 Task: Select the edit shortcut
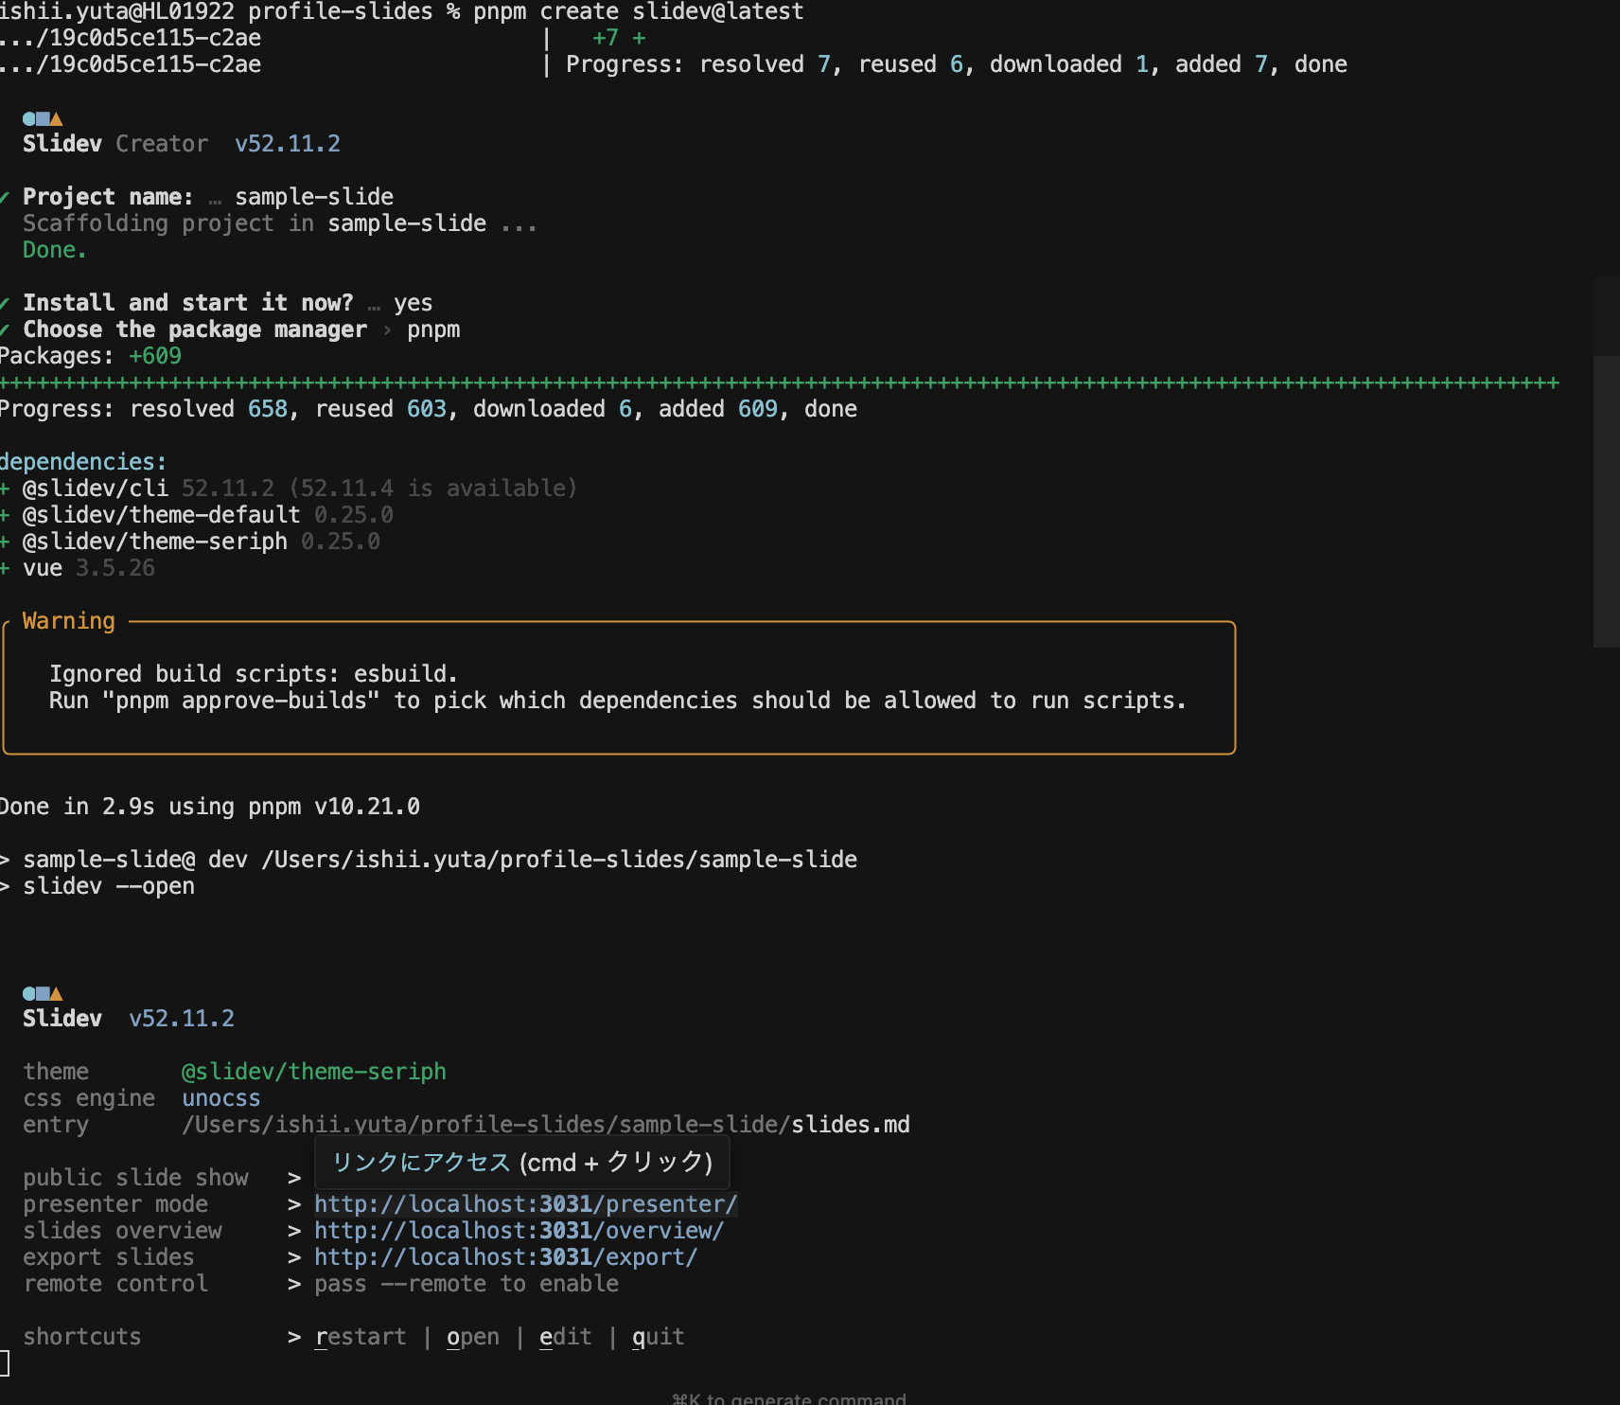click(x=565, y=1337)
